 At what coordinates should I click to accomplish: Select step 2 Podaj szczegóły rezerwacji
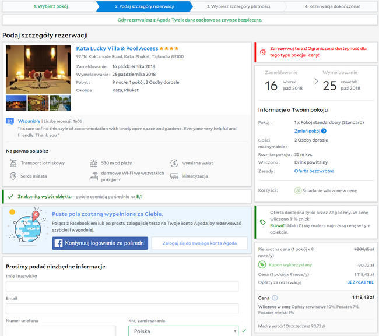point(145,6)
